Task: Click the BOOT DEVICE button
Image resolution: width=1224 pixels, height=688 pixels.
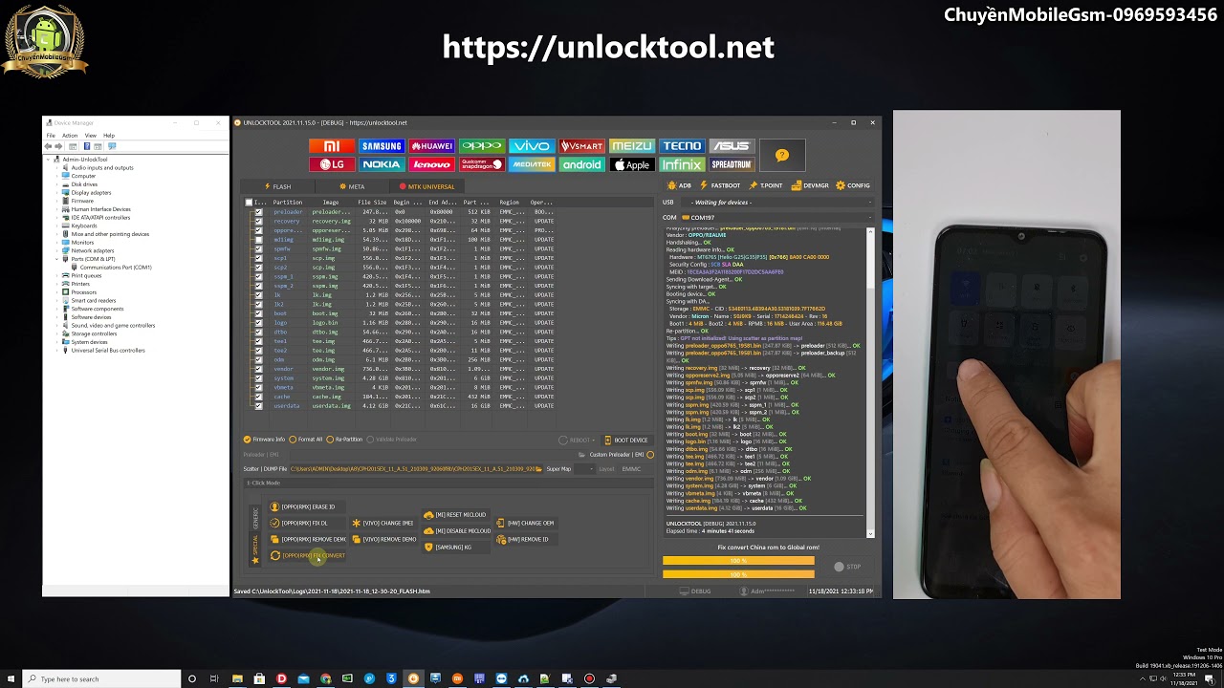Action: 626,441
